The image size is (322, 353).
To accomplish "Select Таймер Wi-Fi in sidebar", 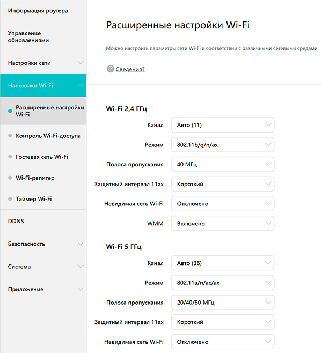I will (34, 199).
